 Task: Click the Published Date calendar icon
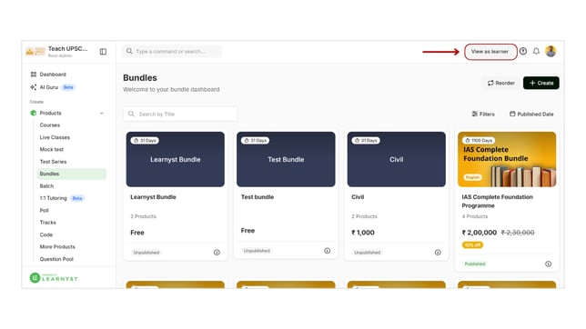(x=512, y=114)
